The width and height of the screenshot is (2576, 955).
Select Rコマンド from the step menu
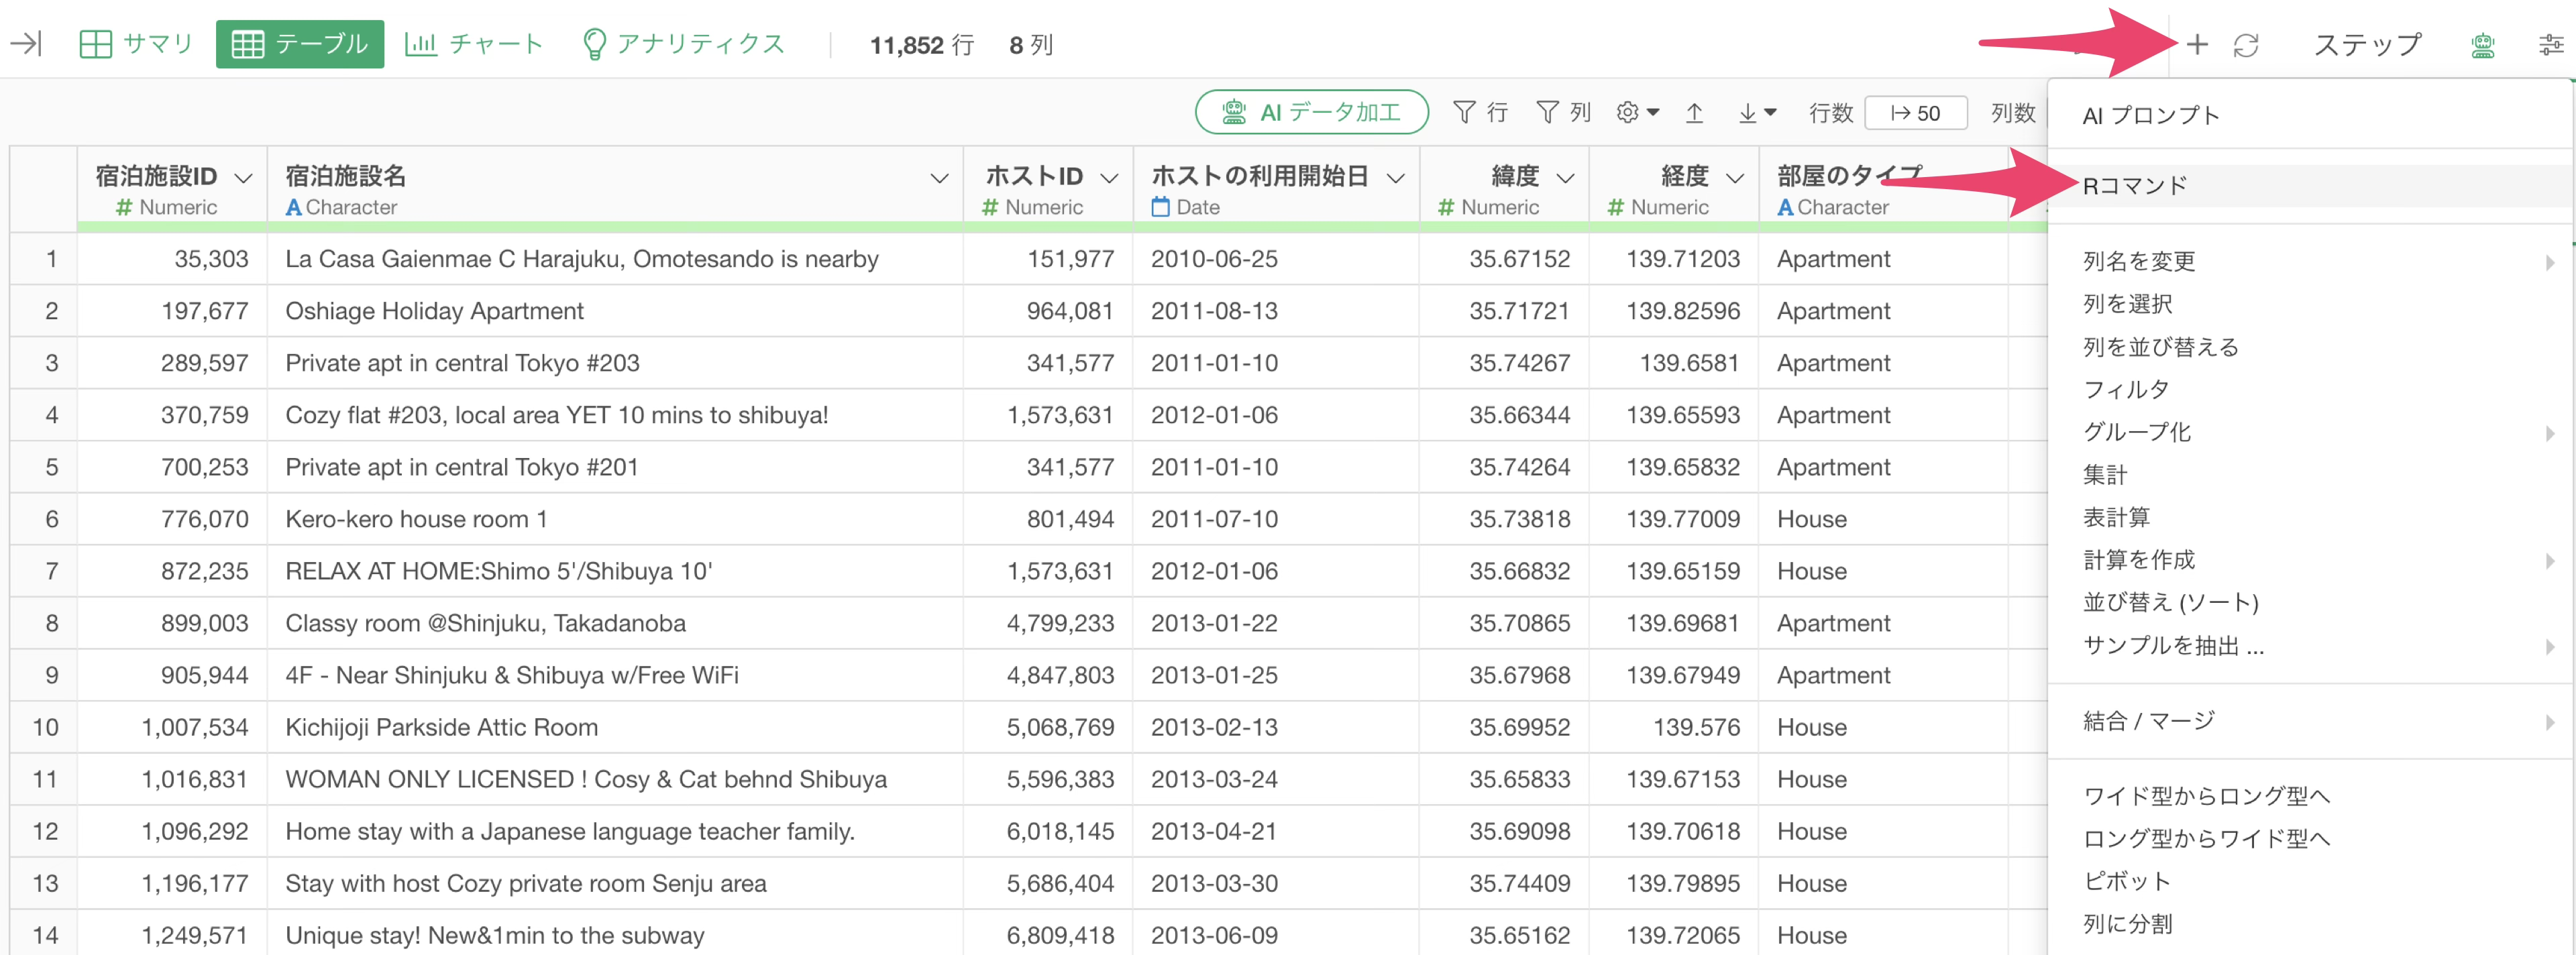click(x=2135, y=186)
